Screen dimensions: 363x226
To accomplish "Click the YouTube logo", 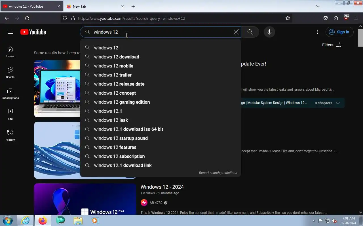I will pos(33,32).
